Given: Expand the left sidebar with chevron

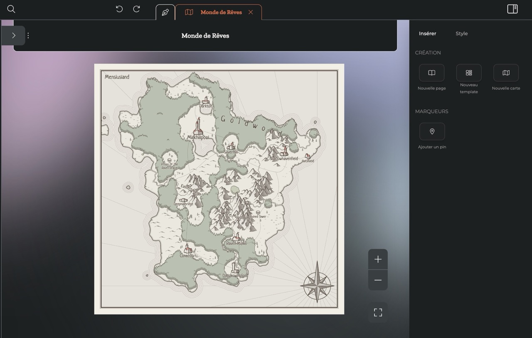Looking at the screenshot, I should 13,36.
